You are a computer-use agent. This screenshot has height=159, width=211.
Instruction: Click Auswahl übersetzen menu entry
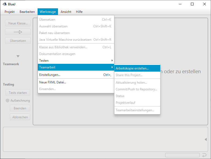coord(76,26)
